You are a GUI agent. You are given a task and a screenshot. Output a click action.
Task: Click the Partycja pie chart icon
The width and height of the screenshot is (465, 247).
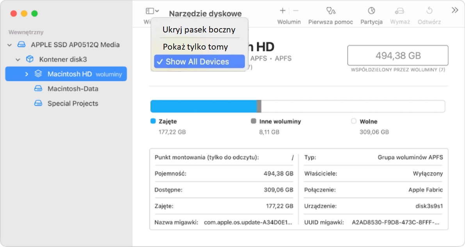[x=371, y=11]
